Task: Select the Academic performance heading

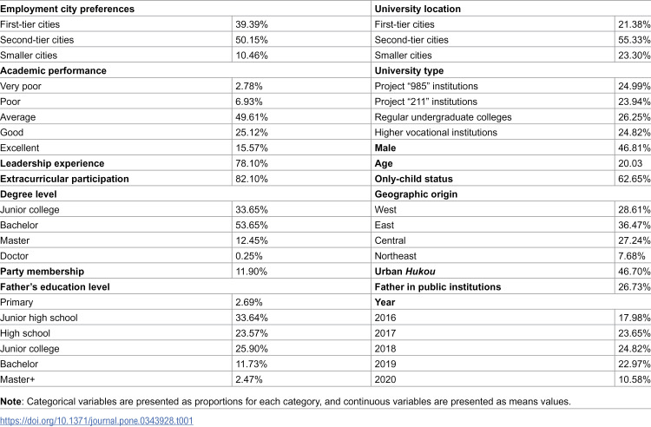Action: click(x=53, y=70)
